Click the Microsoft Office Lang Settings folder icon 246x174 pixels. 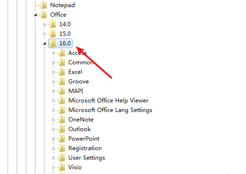(62, 110)
